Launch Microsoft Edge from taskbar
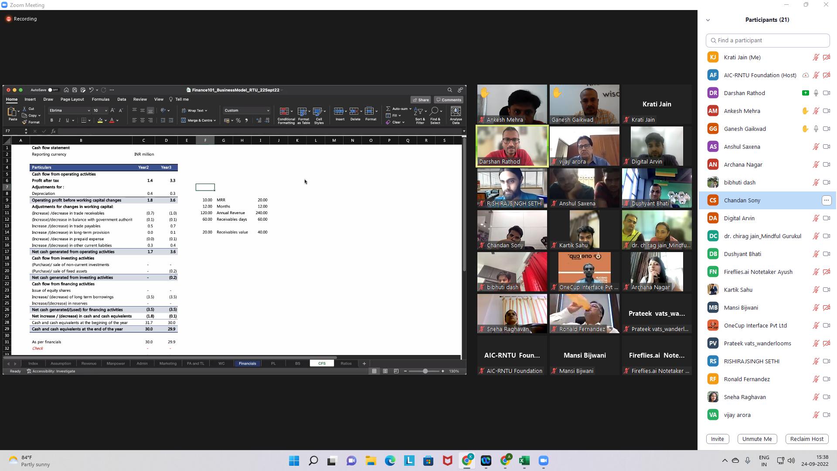837x471 pixels. click(390, 461)
